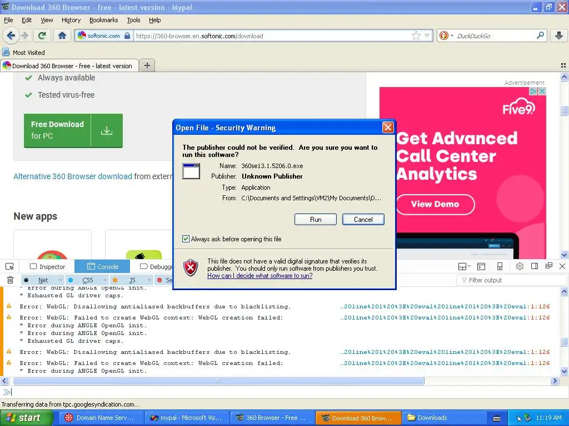Expand the CSS filter dropdown arrow

(105, 280)
